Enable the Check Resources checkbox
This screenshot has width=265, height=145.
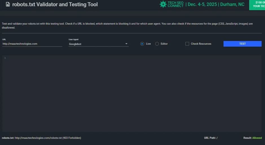tap(187, 44)
